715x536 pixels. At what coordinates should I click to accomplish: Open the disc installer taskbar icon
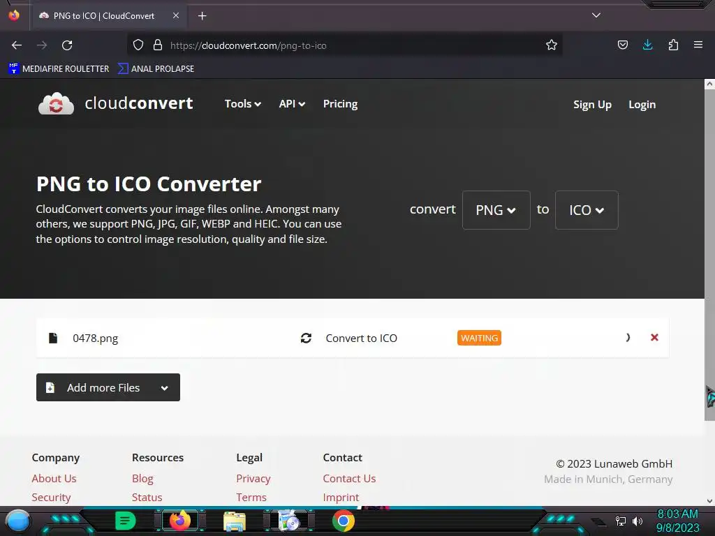[x=289, y=521]
